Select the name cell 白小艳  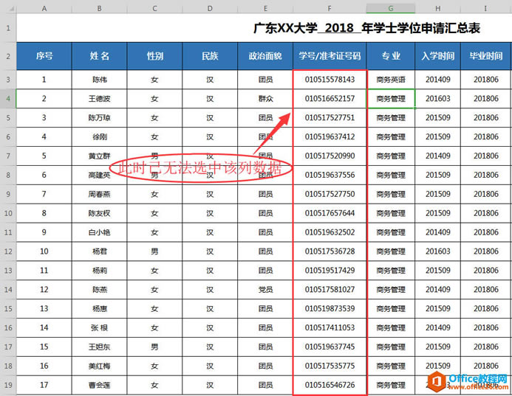click(x=99, y=232)
